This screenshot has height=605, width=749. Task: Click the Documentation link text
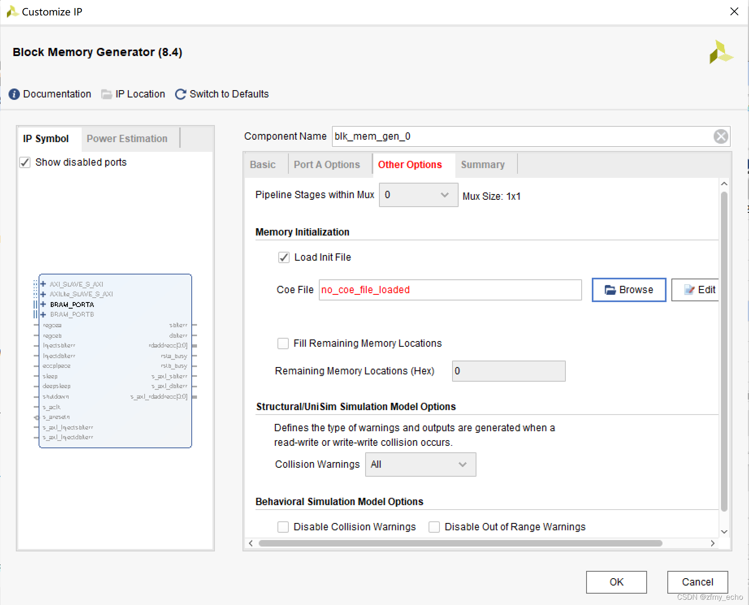pyautogui.click(x=57, y=94)
